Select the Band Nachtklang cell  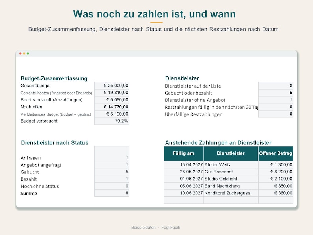click(231, 186)
